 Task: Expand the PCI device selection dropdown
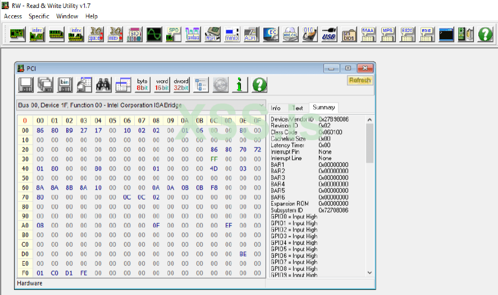tap(261, 105)
